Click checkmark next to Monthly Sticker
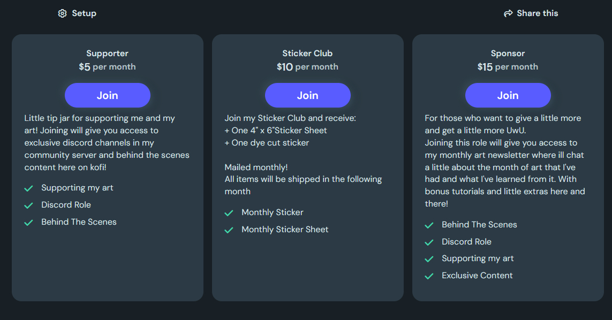Viewport: 612px width, 320px height. 229,213
